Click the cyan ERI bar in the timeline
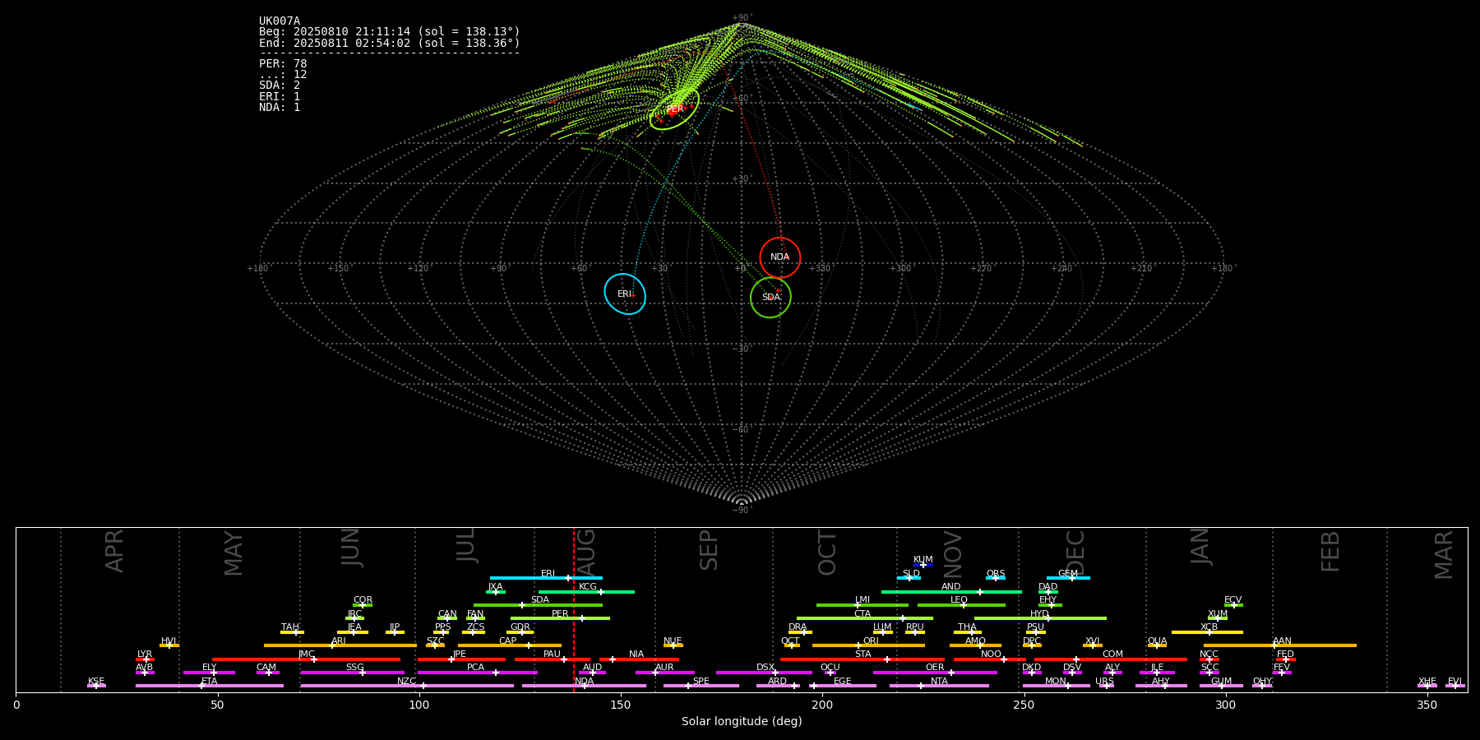This screenshot has height=740, width=1480. coord(546,578)
